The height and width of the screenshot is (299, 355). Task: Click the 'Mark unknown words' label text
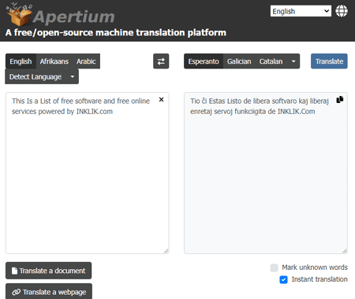pos(315,268)
